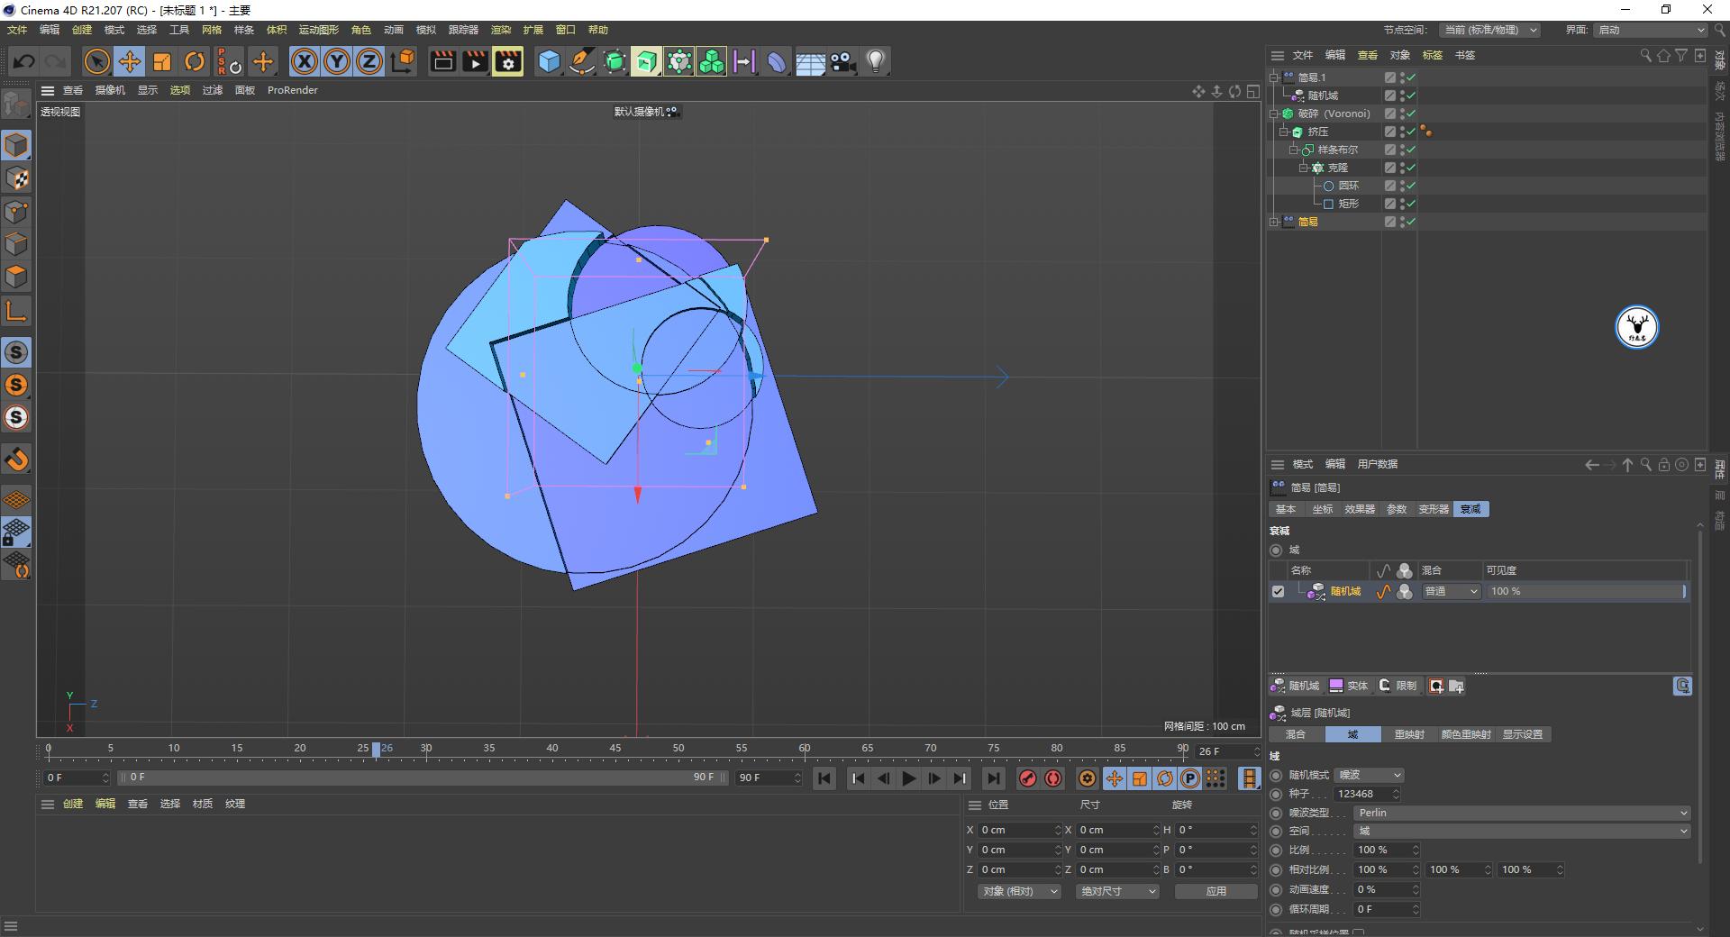Click the default light bulb icon
1730x937 pixels.
click(875, 61)
